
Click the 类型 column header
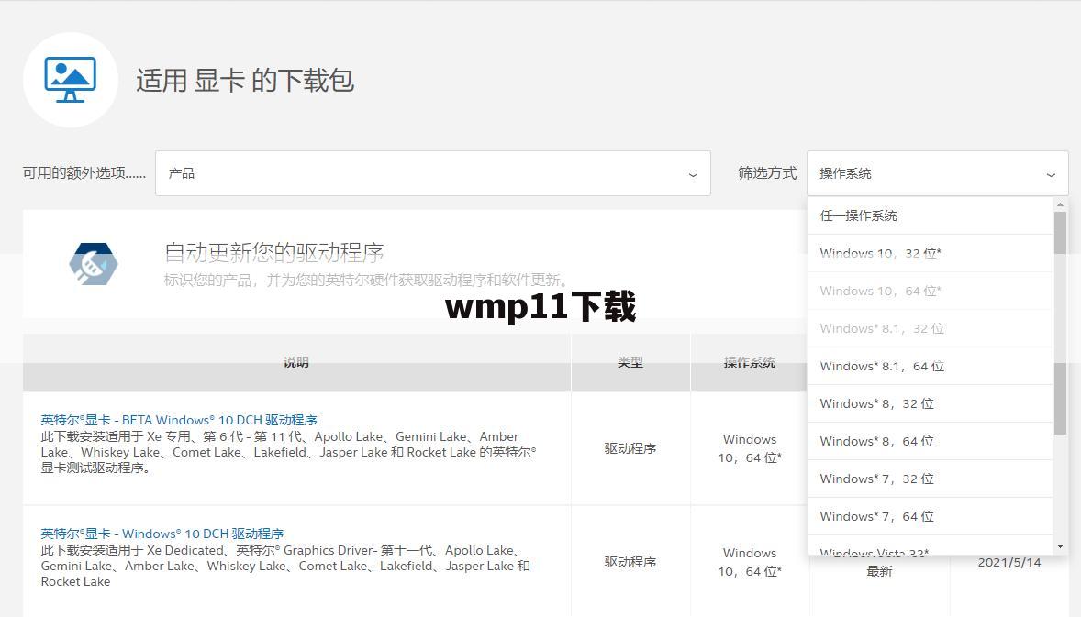(x=630, y=362)
